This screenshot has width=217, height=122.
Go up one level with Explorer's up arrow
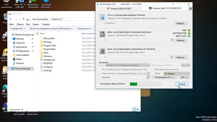pos(23,19)
